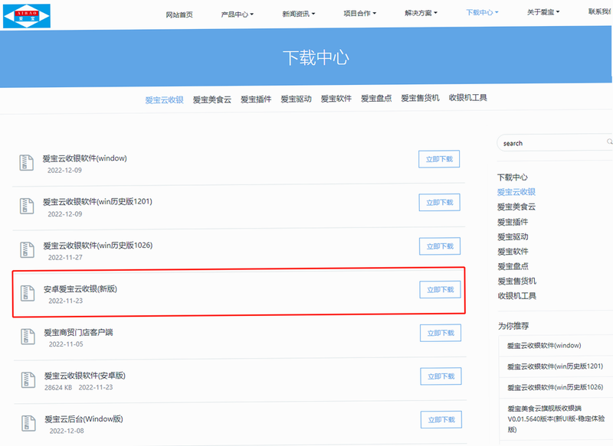Open recommended 爱宝美食云旗舰版收银端 V0.01.5640 item

tap(556, 418)
